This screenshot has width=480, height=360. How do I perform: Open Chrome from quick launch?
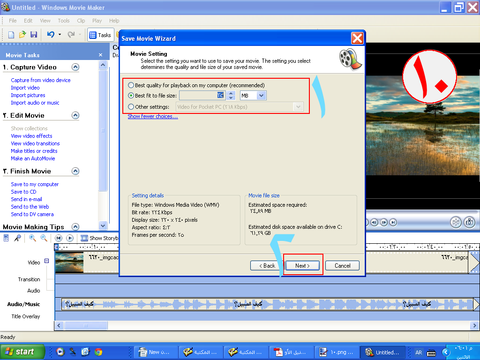point(98,352)
